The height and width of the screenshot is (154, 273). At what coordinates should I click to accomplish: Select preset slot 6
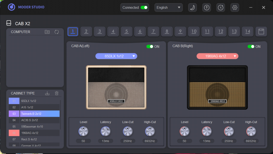pos(140,32)
